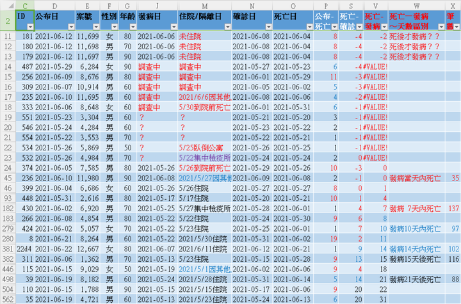Click death date 2021-06-14 cell
The image size is (461, 304).
(x=293, y=279)
